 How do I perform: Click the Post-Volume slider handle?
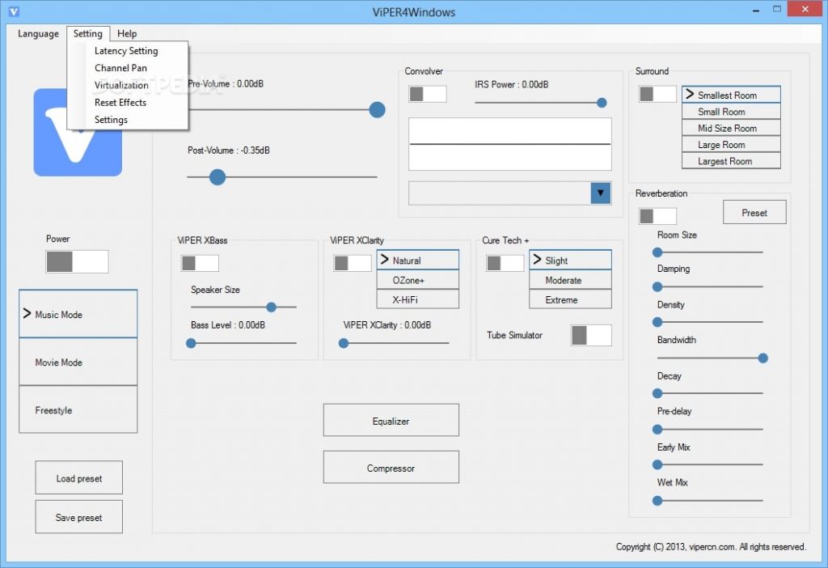[x=217, y=177]
